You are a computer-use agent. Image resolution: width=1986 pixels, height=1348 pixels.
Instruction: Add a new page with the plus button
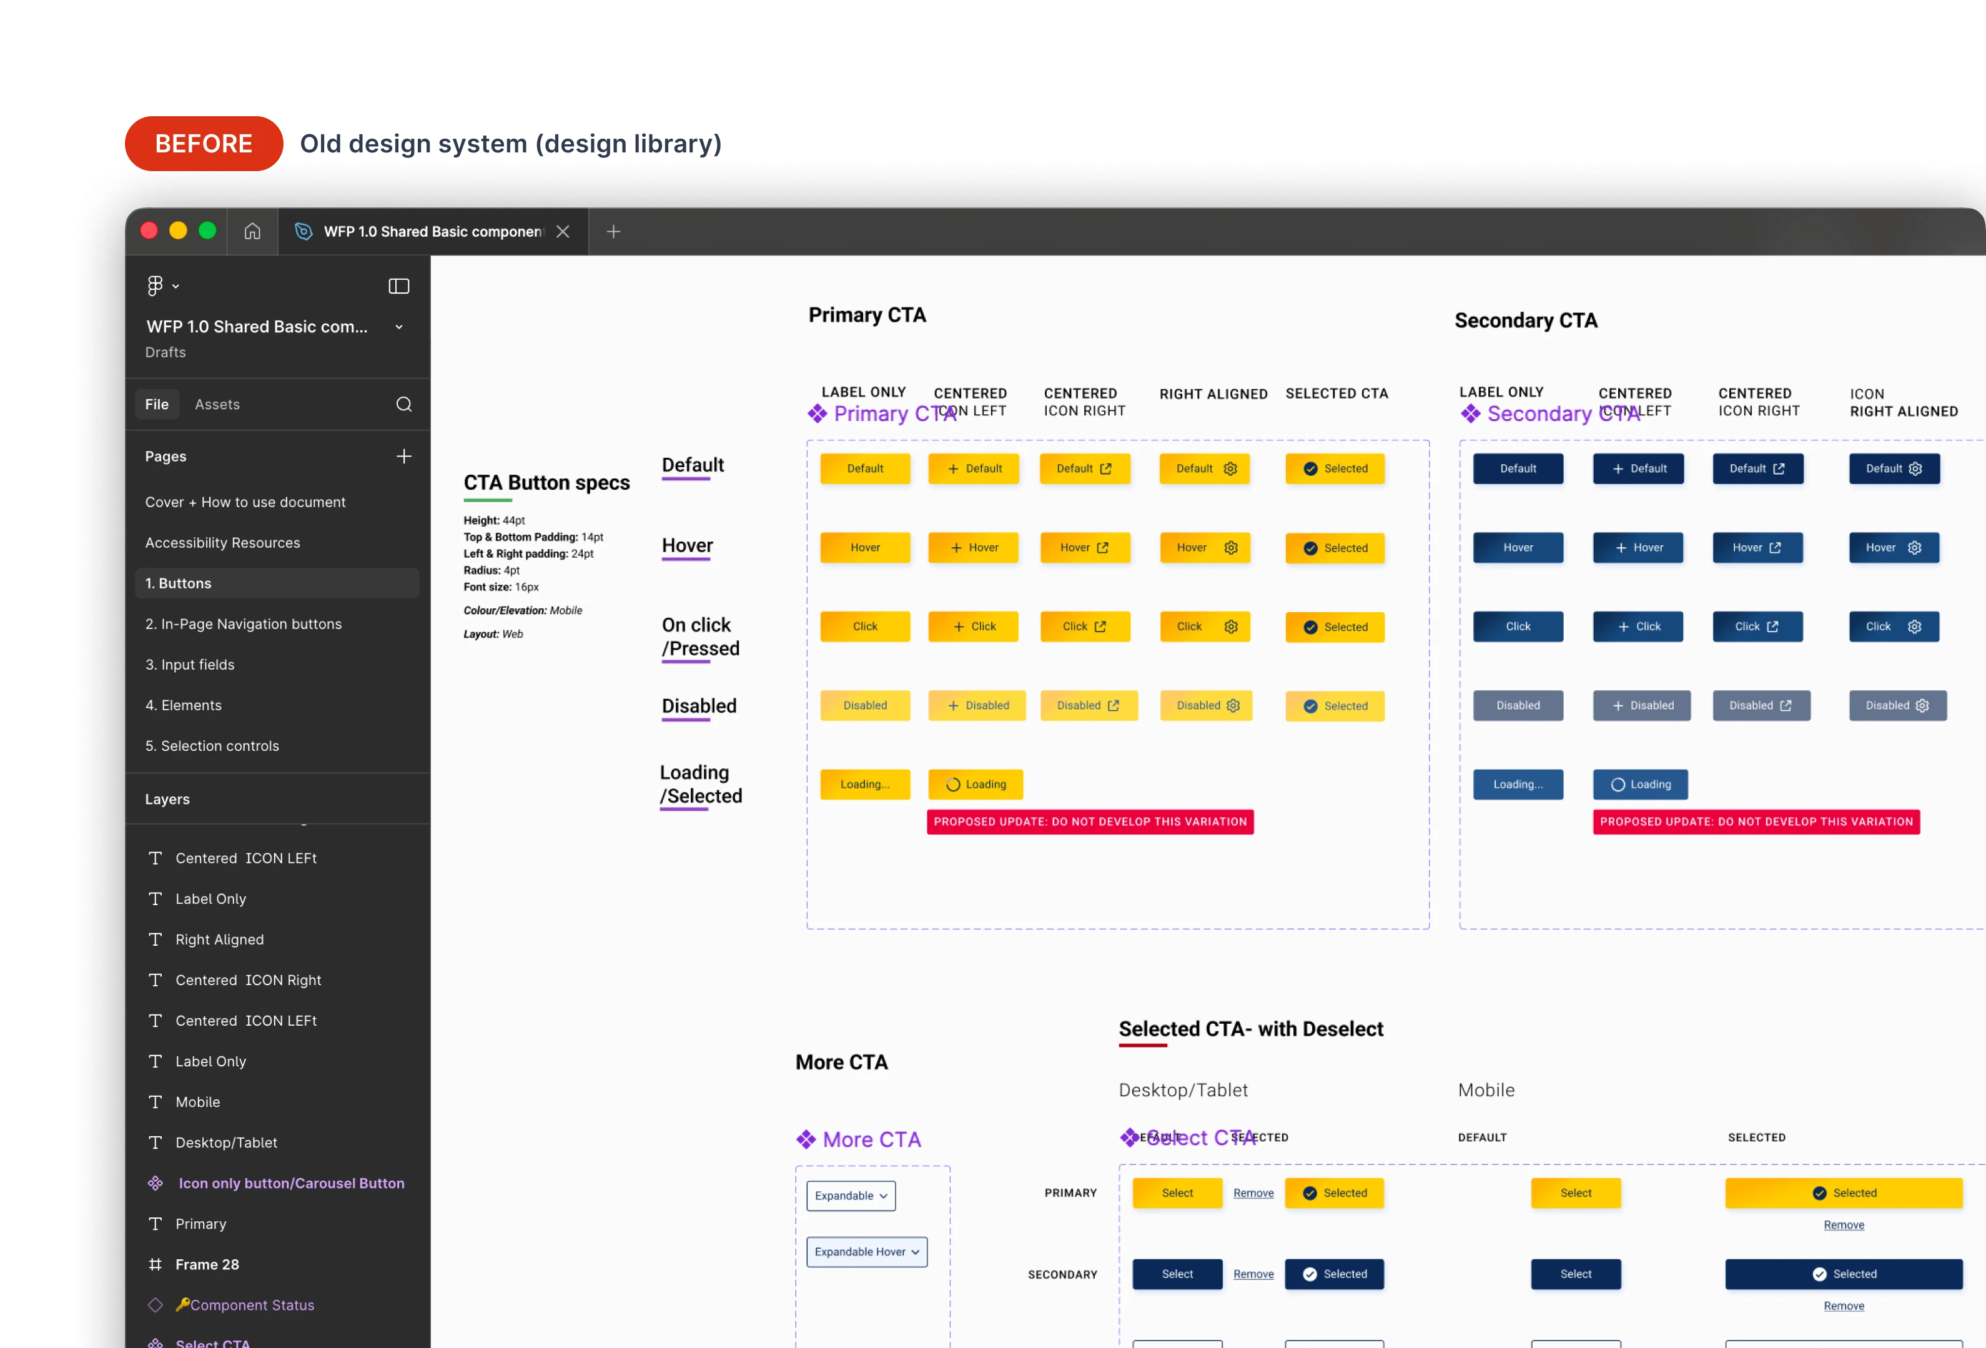[403, 455]
